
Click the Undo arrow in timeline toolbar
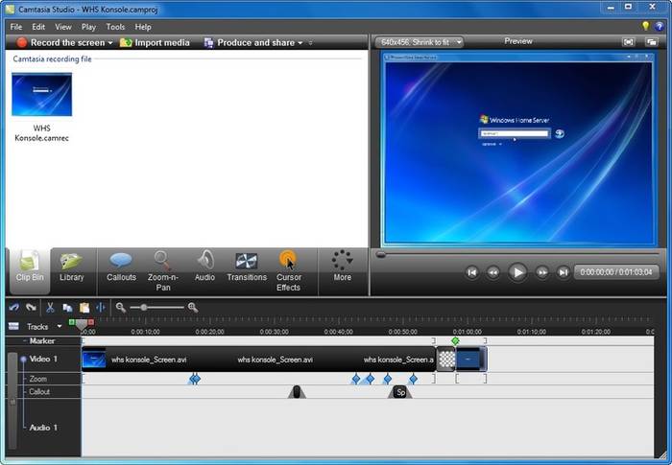[x=13, y=308]
